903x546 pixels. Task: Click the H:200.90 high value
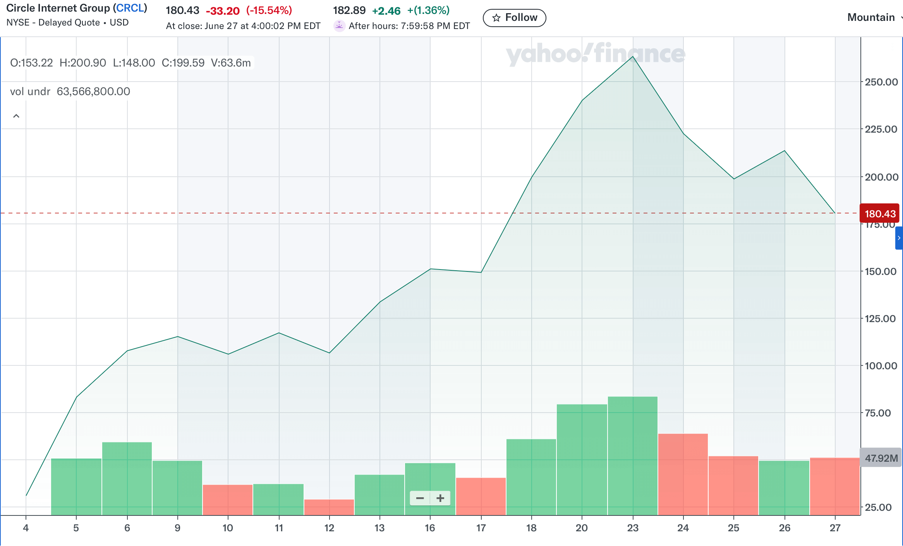(x=82, y=63)
